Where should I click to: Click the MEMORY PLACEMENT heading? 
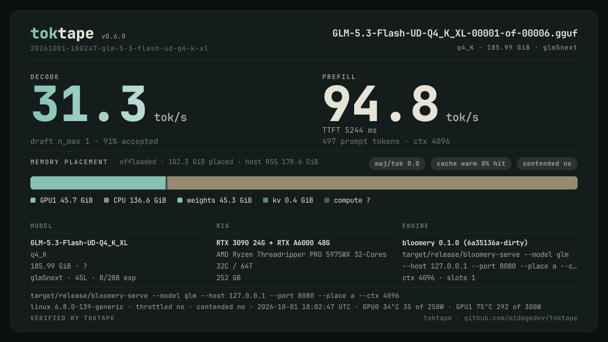click(69, 162)
